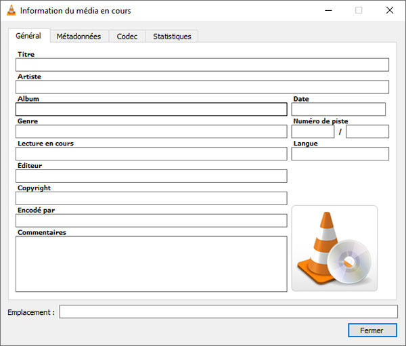406x346 pixels.
Task: Click the Date field
Action: tap(338, 110)
